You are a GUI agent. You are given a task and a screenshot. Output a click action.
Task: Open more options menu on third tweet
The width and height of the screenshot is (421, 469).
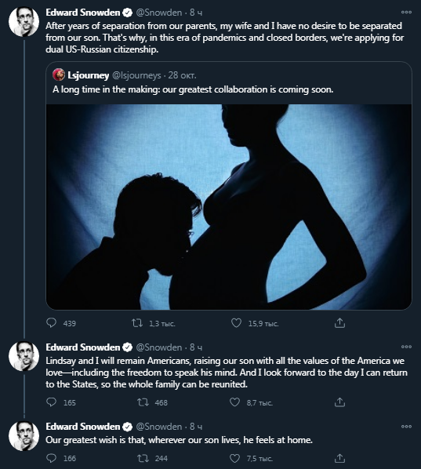[x=406, y=427]
